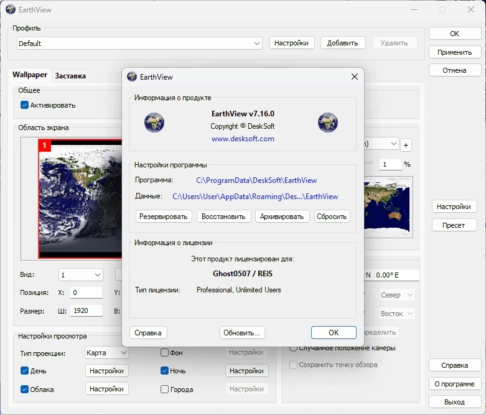Open the AppData Roaming data path link
This screenshot has width=486, height=415.
[x=255, y=197]
